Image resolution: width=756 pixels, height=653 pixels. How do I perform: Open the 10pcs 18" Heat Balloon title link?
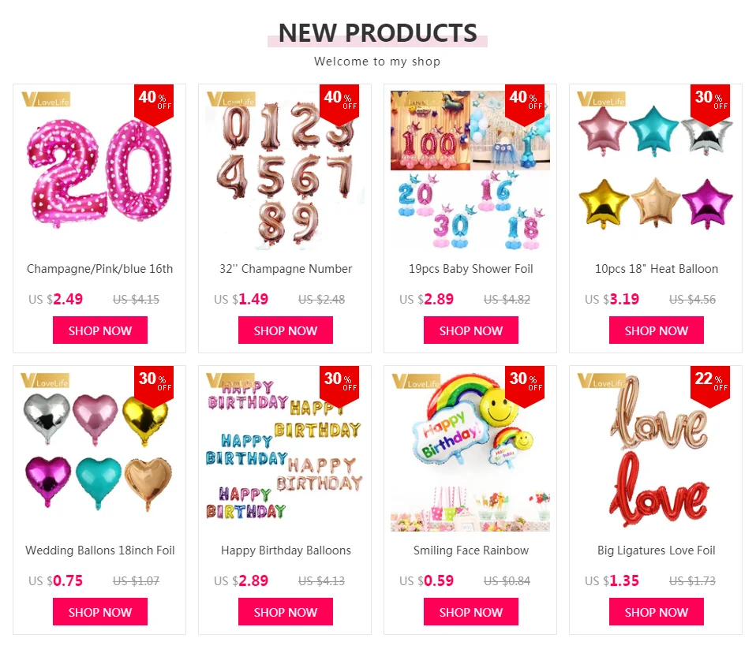[x=657, y=269]
